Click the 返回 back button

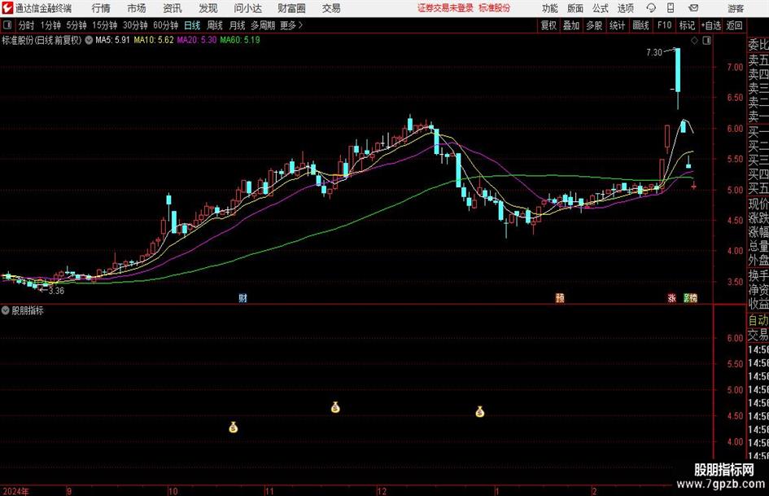(x=734, y=25)
